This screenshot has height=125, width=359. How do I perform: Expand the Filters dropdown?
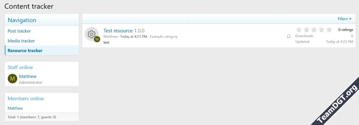[344, 19]
